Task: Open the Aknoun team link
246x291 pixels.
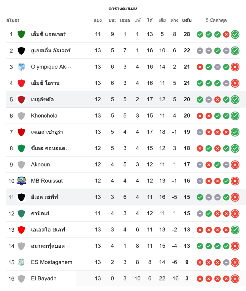Action: [40, 165]
